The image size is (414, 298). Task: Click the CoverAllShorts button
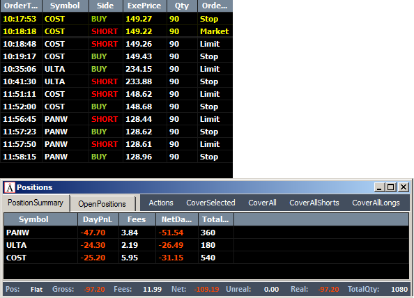[314, 203]
